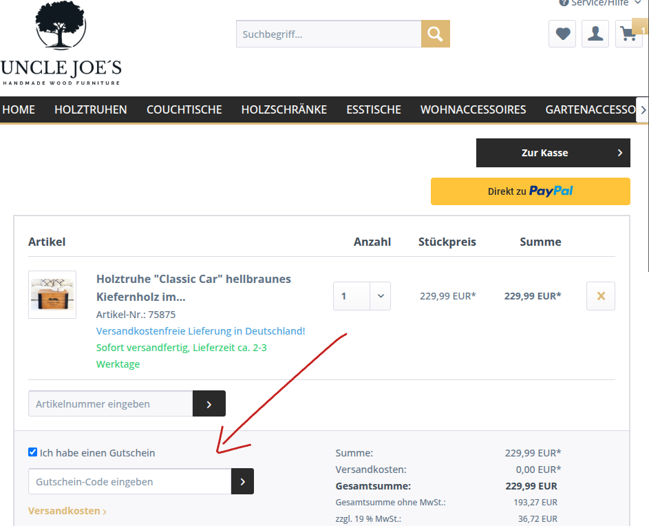Uncheck 'Ich habe einen Gutschein' checkbox
Viewport: 649px width, 526px height.
pos(33,452)
